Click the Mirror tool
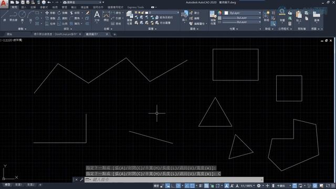Viewport: 336px width, 189px height. 62,18
